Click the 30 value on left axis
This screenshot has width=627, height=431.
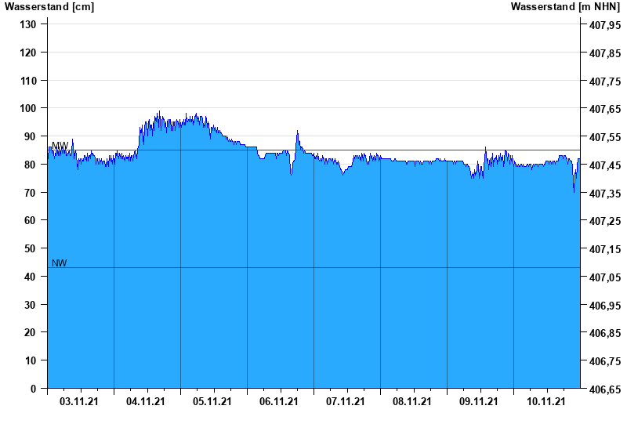tap(31, 305)
